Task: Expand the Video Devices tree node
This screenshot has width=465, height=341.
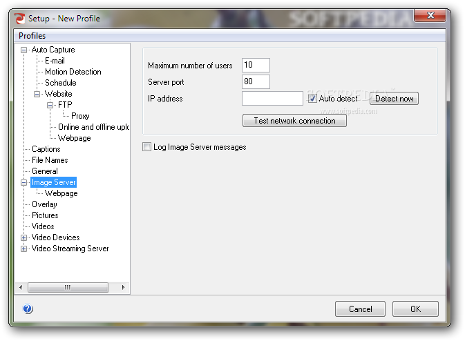Action: point(23,238)
